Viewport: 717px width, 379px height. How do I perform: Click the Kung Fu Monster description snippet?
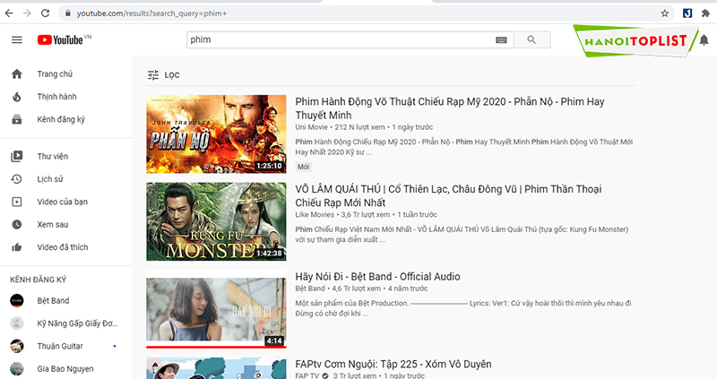[x=462, y=234]
